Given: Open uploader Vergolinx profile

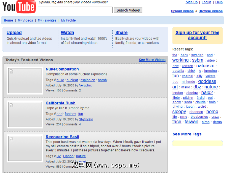Looking at the screenshot, I should (85, 86).
